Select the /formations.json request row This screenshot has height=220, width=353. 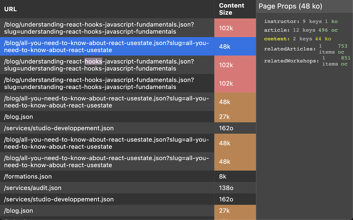[28, 177]
